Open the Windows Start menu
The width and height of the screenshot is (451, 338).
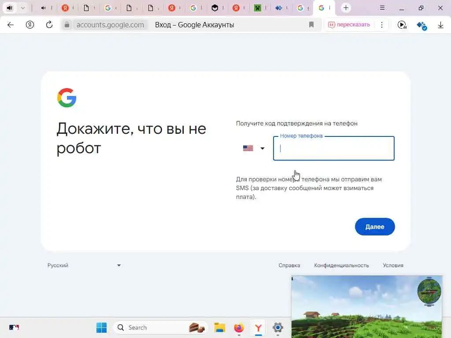(102, 327)
